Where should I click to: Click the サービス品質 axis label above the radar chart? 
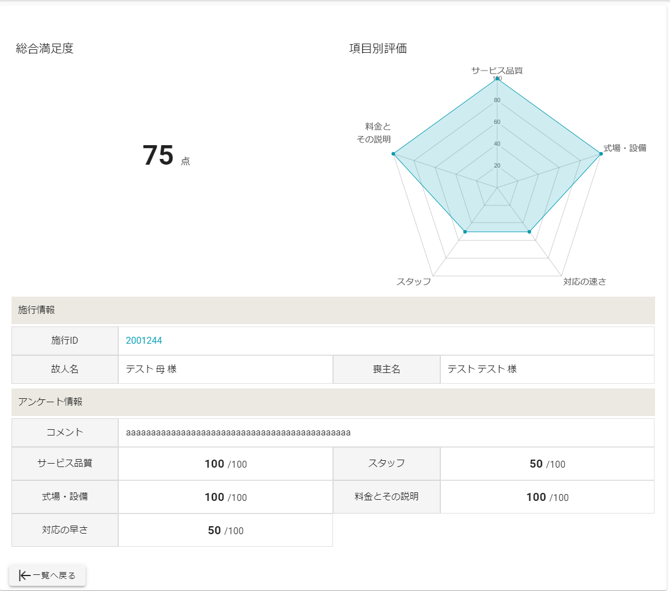pyautogui.click(x=497, y=70)
